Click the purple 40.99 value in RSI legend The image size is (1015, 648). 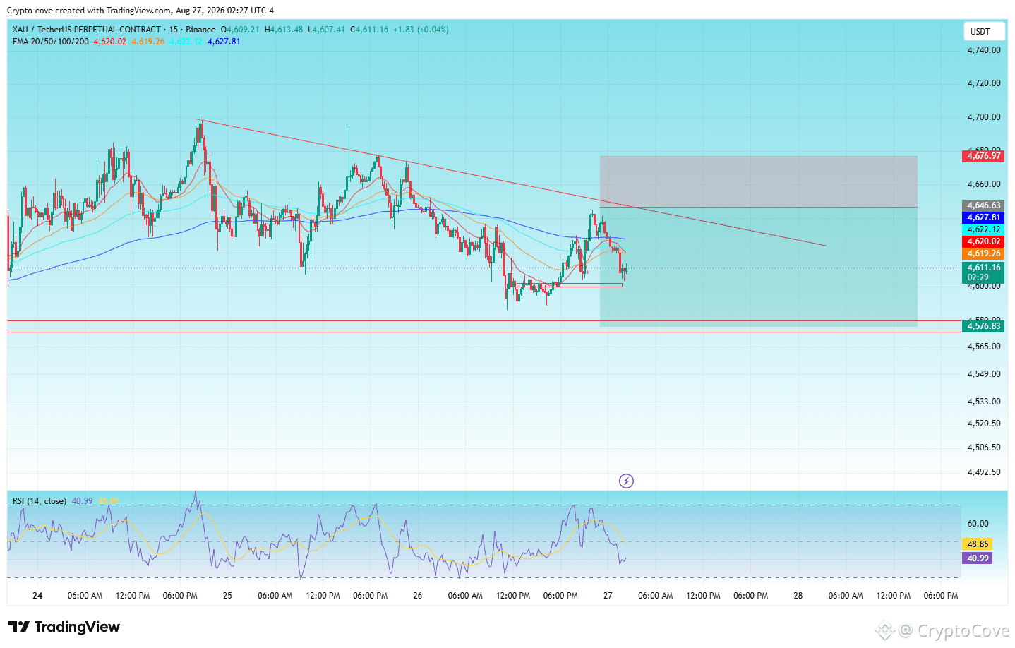[x=82, y=501]
